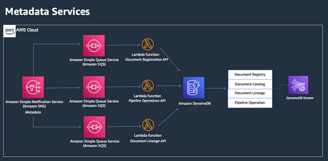Screen dimensions: 328x161
Task: Click the Document Lineage API label
Action: click(148, 141)
